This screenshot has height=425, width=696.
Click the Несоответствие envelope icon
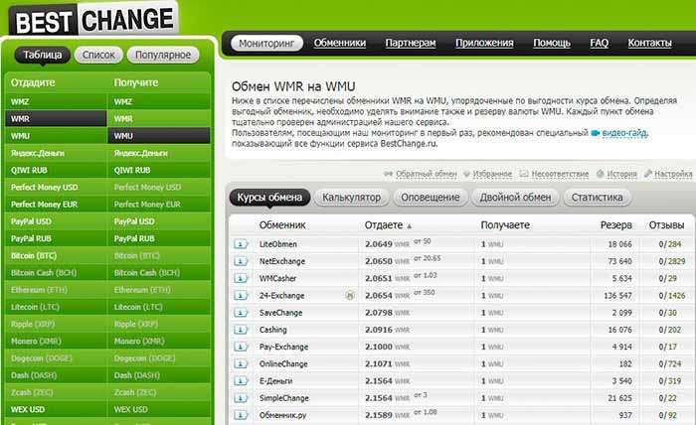524,174
